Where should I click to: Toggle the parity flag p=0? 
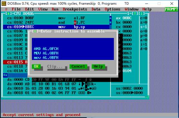click(144, 36)
